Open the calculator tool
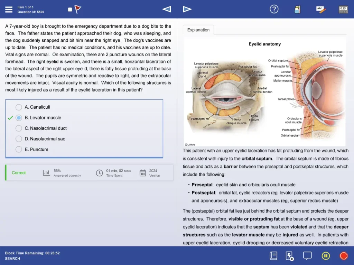The height and width of the screenshot is (265, 354). pyautogui.click(x=343, y=9)
